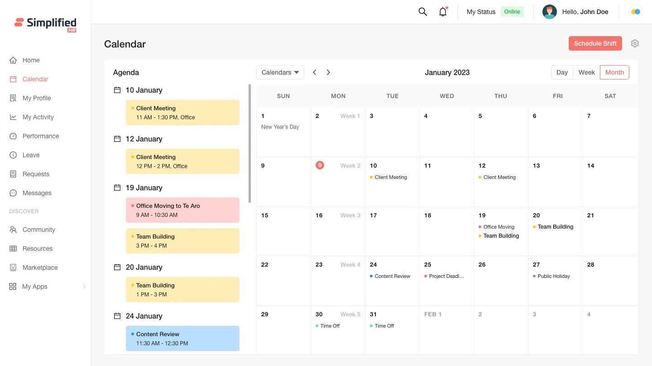
Task: Click the notifications bell
Action: click(x=442, y=12)
